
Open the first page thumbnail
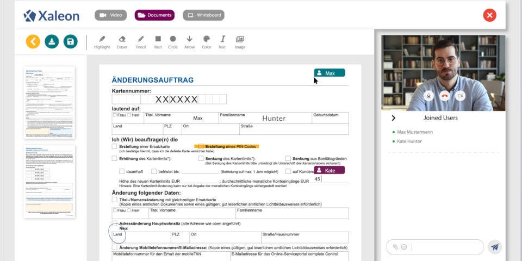click(x=49, y=103)
